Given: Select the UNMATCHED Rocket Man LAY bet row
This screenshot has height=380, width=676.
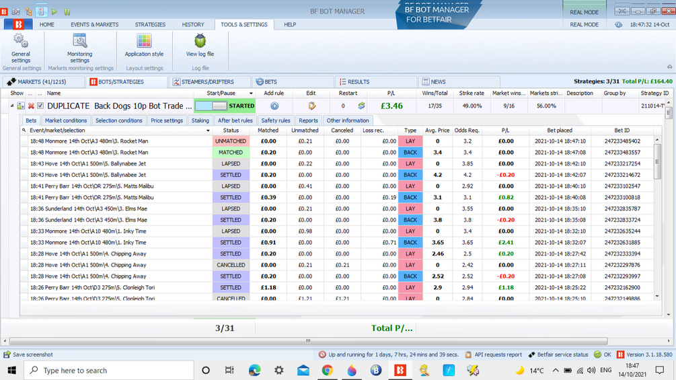Looking at the screenshot, I should [x=338, y=141].
